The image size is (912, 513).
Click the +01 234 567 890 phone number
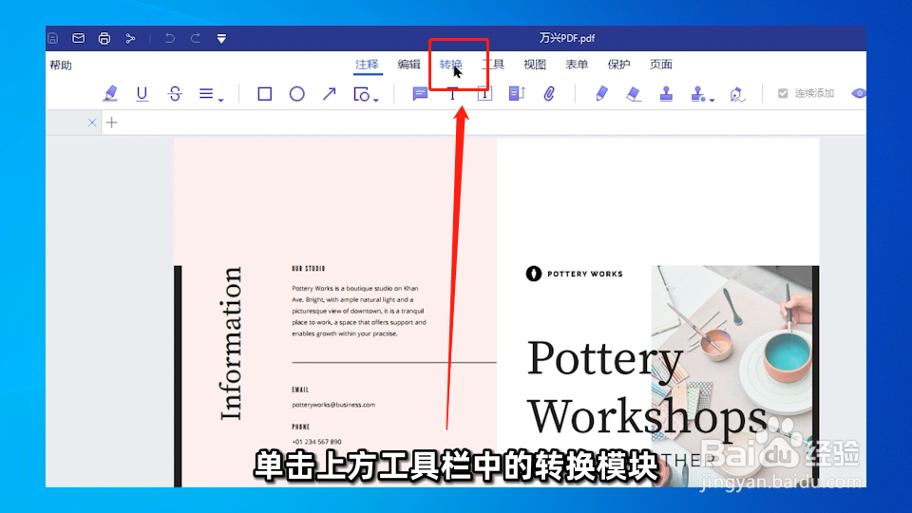coord(316,442)
